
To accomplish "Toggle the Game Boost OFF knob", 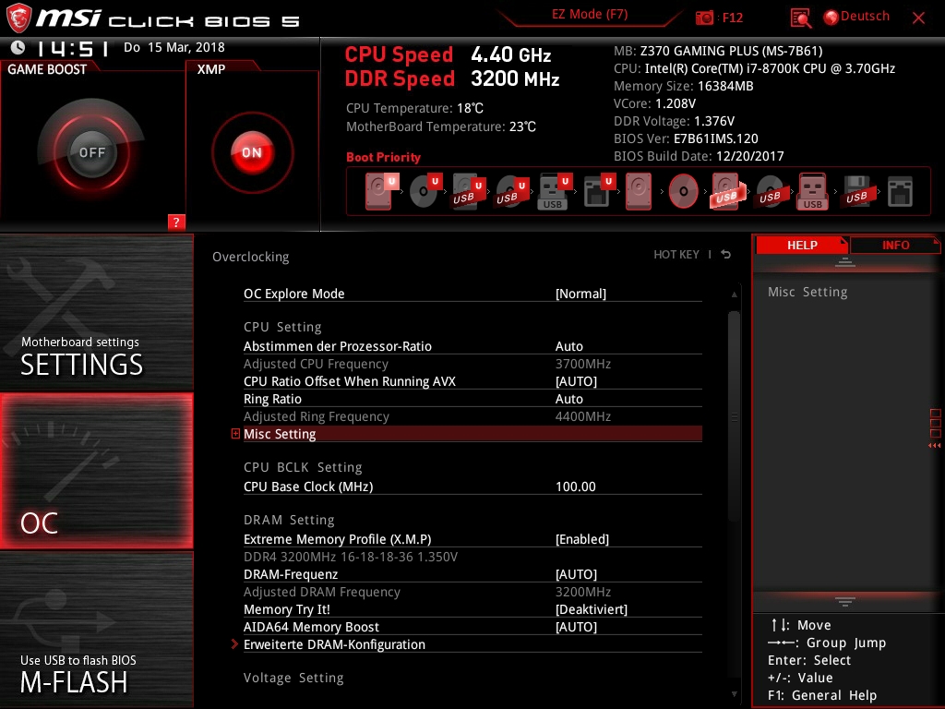I will [91, 152].
